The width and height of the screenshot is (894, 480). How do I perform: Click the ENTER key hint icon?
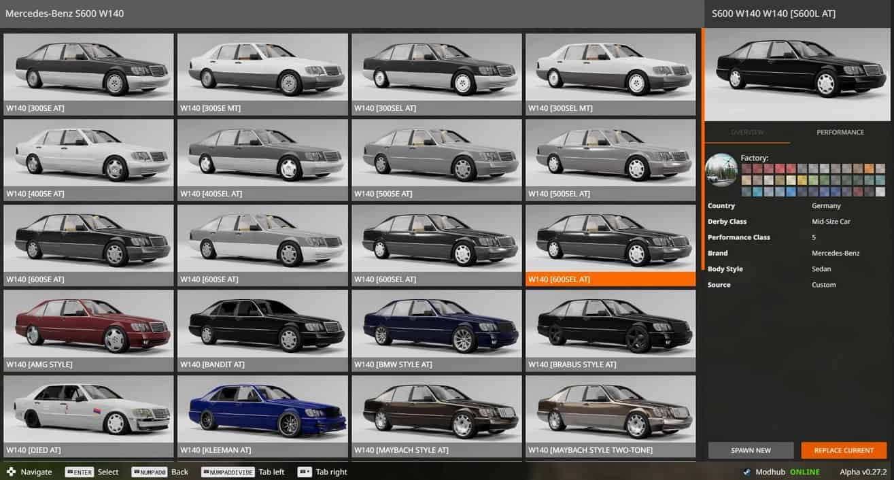pyautogui.click(x=79, y=472)
